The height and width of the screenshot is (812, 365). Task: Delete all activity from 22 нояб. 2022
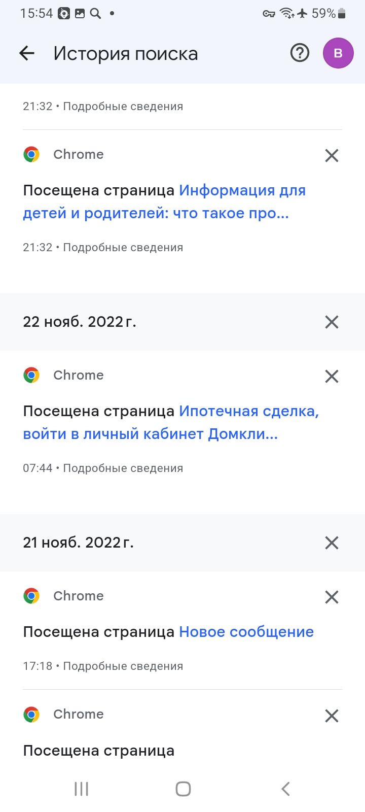tap(332, 322)
